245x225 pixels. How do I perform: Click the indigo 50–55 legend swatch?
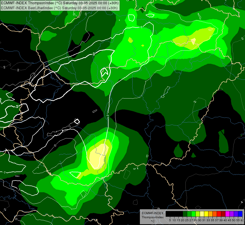click(x=236, y=214)
